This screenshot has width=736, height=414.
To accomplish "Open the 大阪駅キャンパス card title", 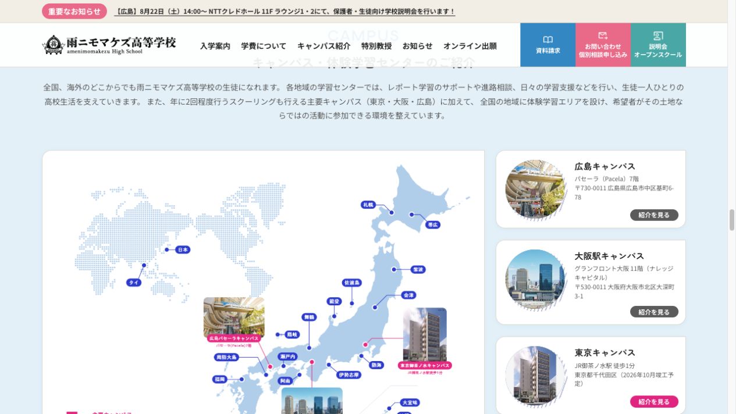I will tap(609, 256).
